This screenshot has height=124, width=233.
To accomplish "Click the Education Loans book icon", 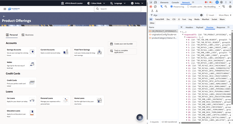I will click(32, 113).
